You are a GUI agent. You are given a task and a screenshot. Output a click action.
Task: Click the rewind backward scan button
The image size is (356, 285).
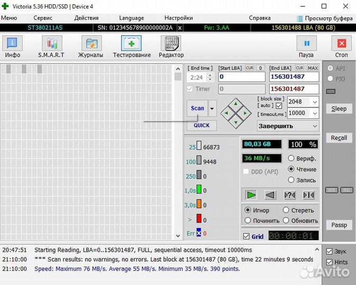pos(270,195)
